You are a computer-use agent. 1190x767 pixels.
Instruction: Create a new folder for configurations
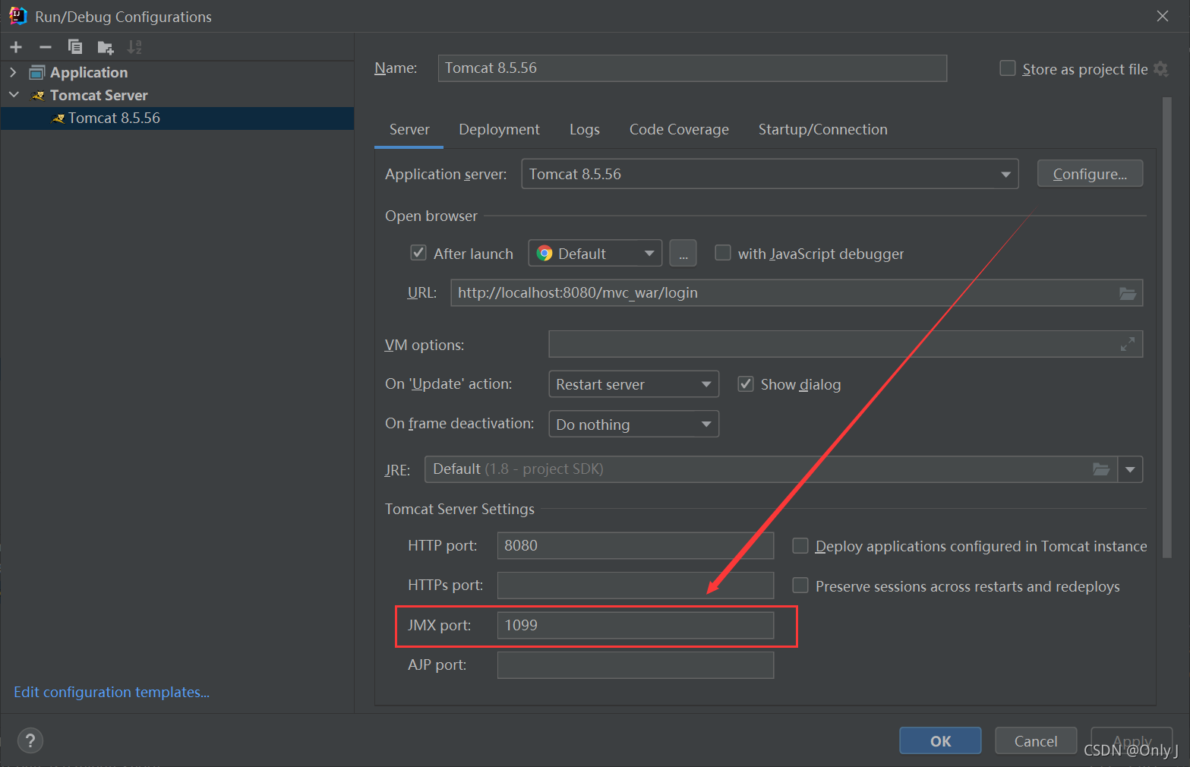coord(106,48)
